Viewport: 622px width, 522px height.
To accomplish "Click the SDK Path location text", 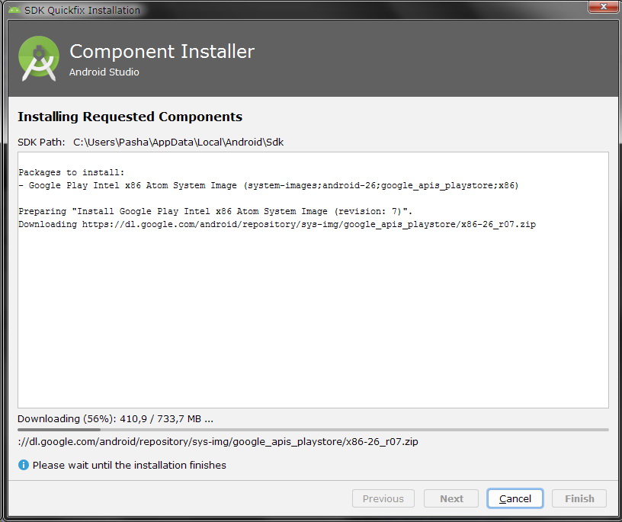I will [x=178, y=142].
